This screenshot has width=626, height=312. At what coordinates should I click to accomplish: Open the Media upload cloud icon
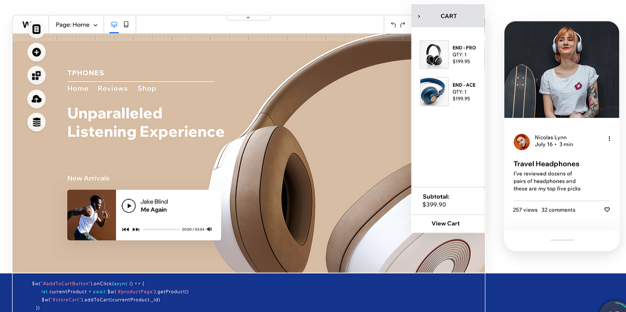pyautogui.click(x=36, y=99)
